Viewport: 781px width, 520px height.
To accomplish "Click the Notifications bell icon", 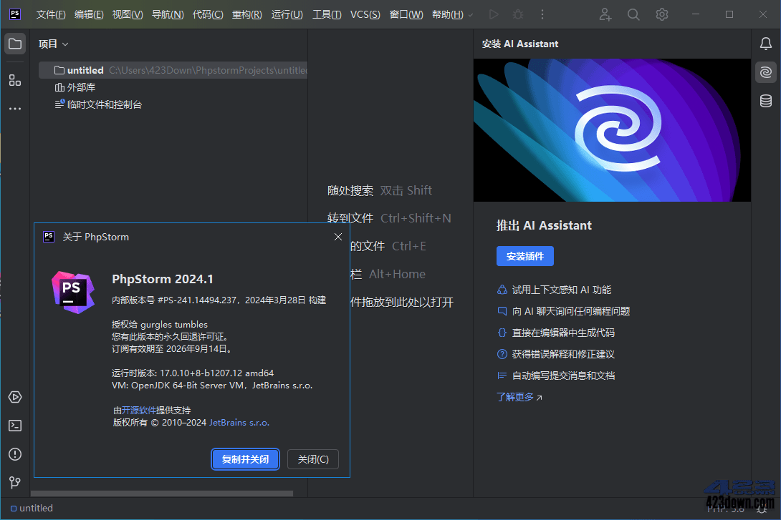I will pos(765,44).
